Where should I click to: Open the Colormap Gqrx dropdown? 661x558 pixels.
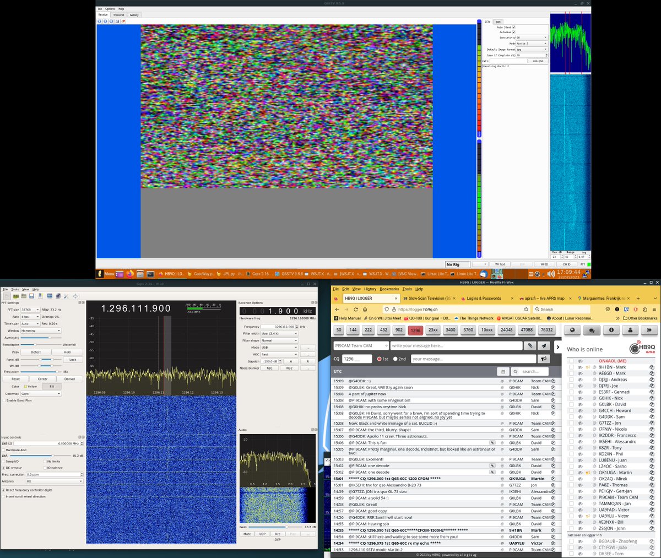coord(41,393)
